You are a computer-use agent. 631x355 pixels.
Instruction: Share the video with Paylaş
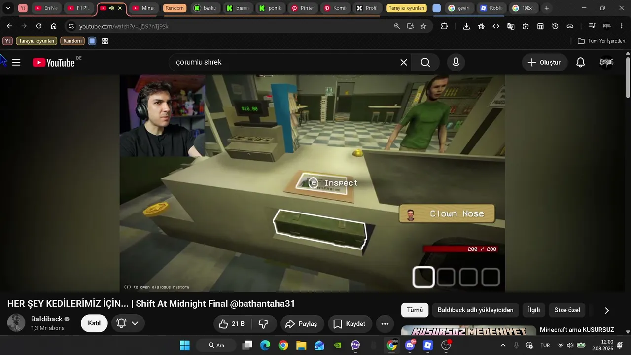pyautogui.click(x=301, y=324)
